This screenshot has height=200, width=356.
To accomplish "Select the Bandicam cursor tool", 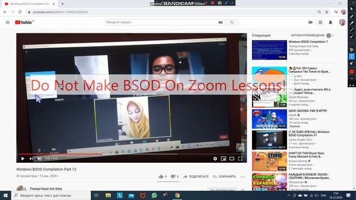I will [x=352, y=9].
